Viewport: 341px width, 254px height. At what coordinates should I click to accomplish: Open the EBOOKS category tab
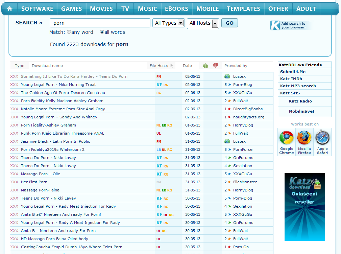177,9
